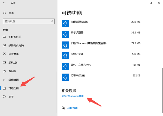The width and height of the screenshot is (163, 116).
Task: Click the 远程桌面 sidebar icon
Action: click(x=4, y=80)
